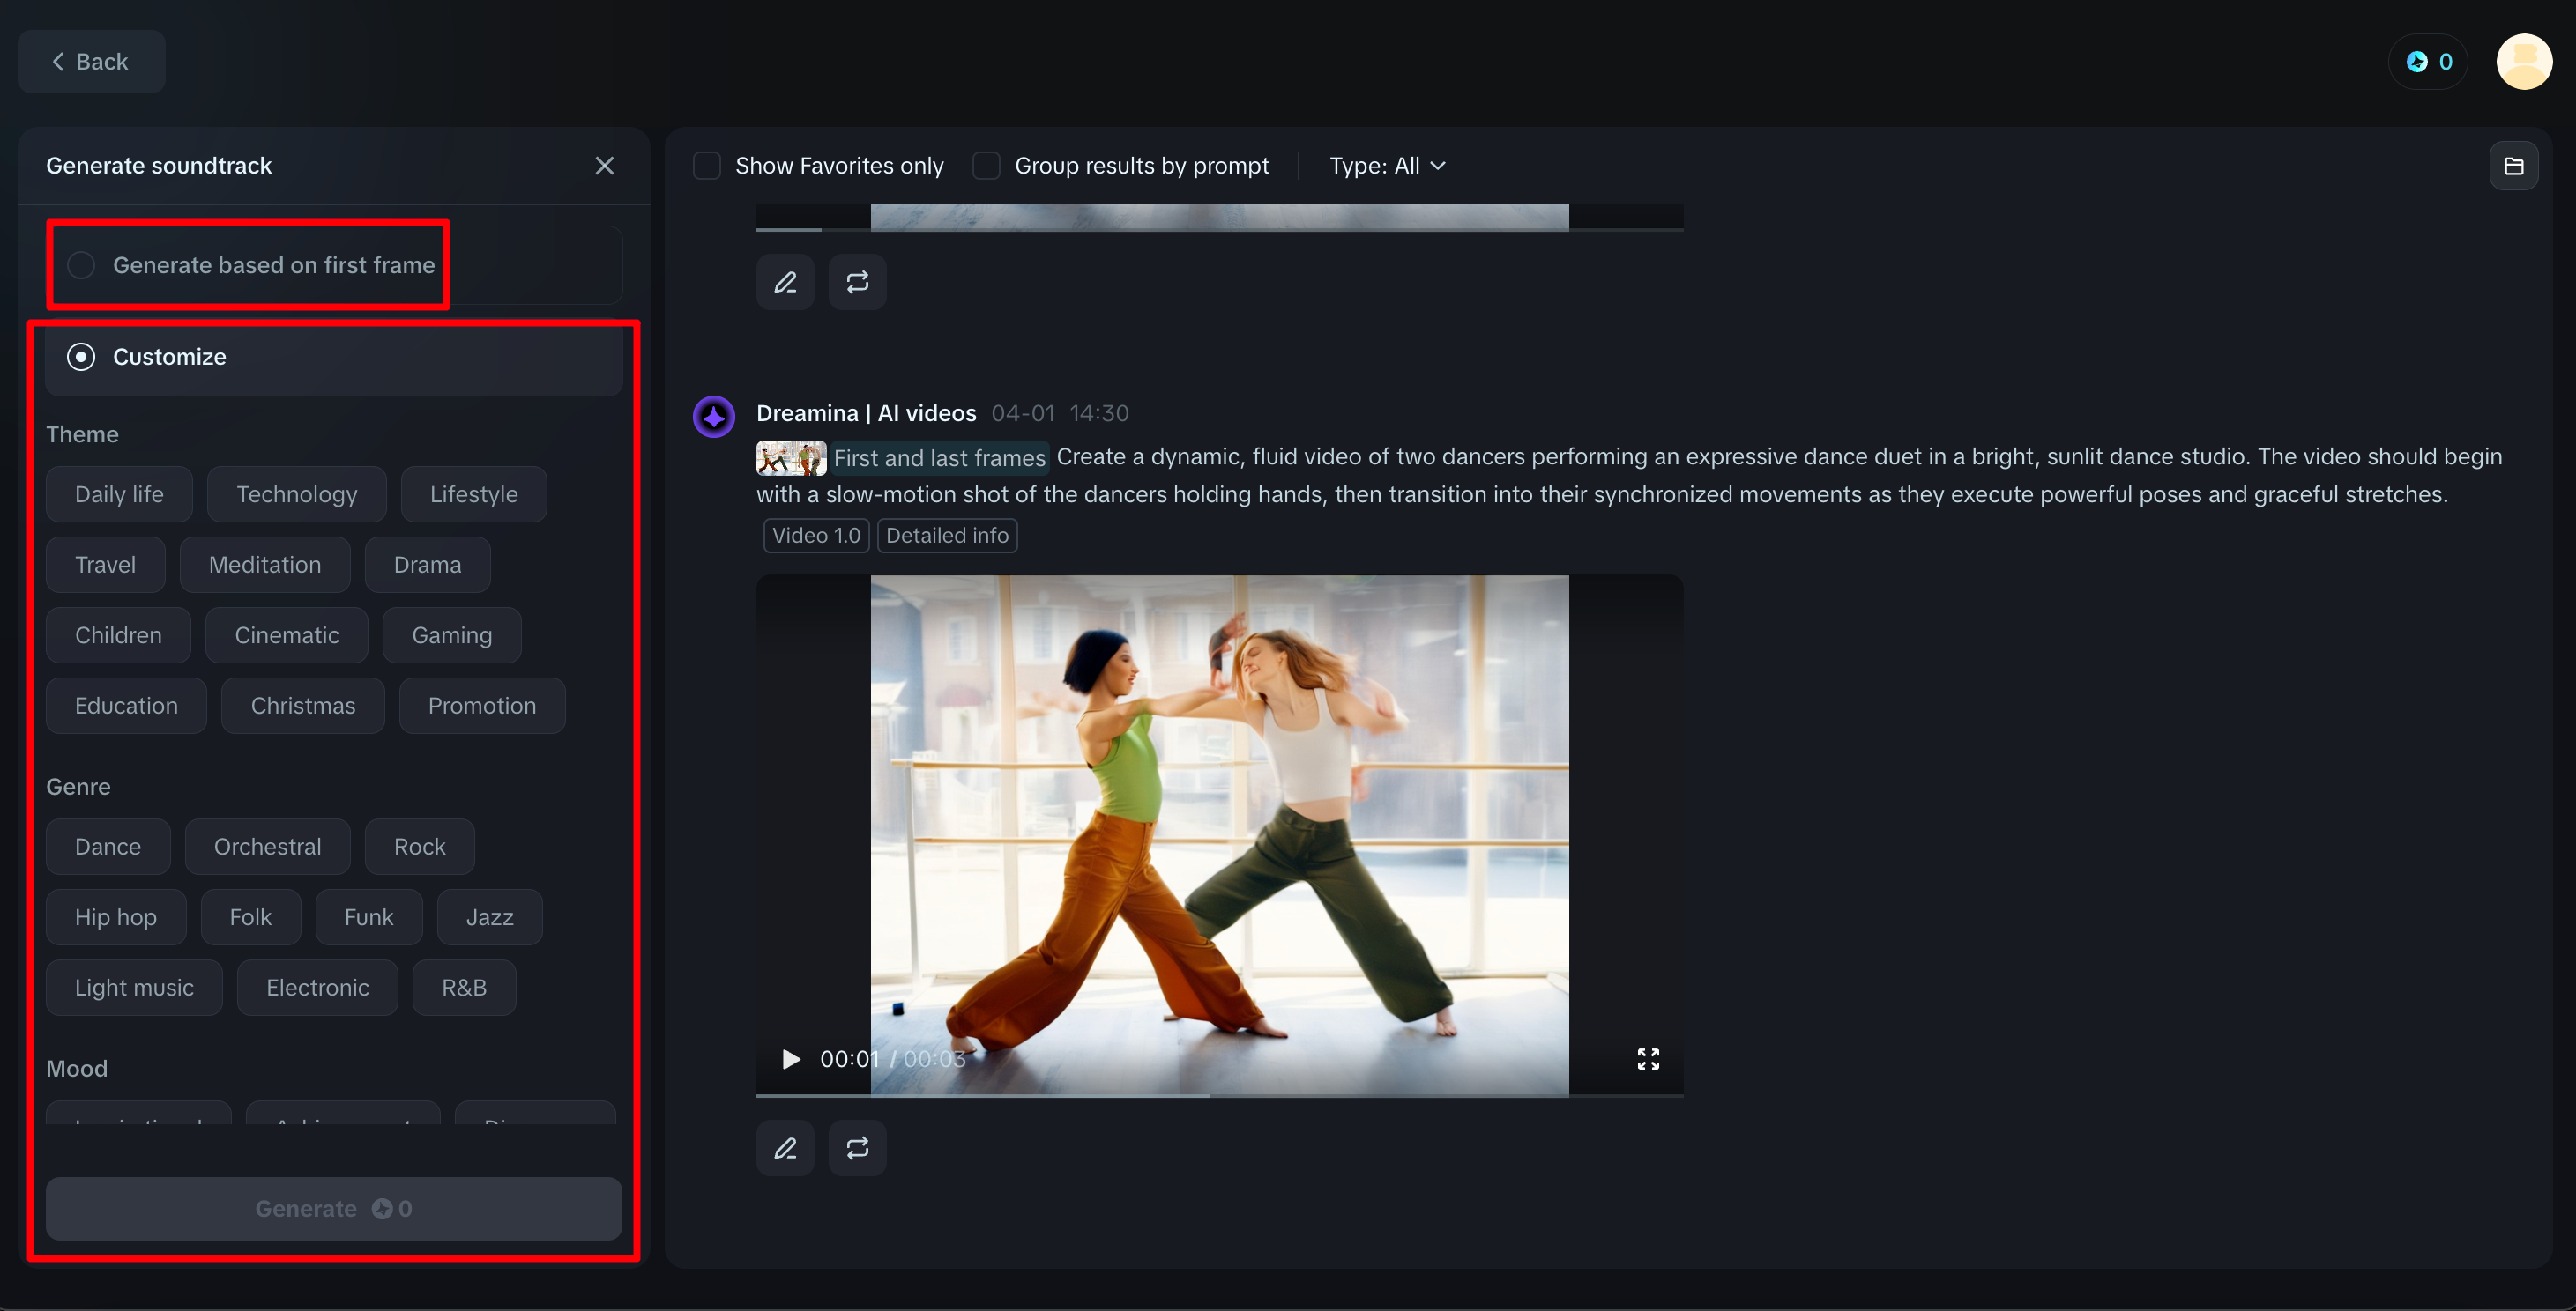Regenerate the dance studio video
2576x1311 pixels.
point(857,1148)
